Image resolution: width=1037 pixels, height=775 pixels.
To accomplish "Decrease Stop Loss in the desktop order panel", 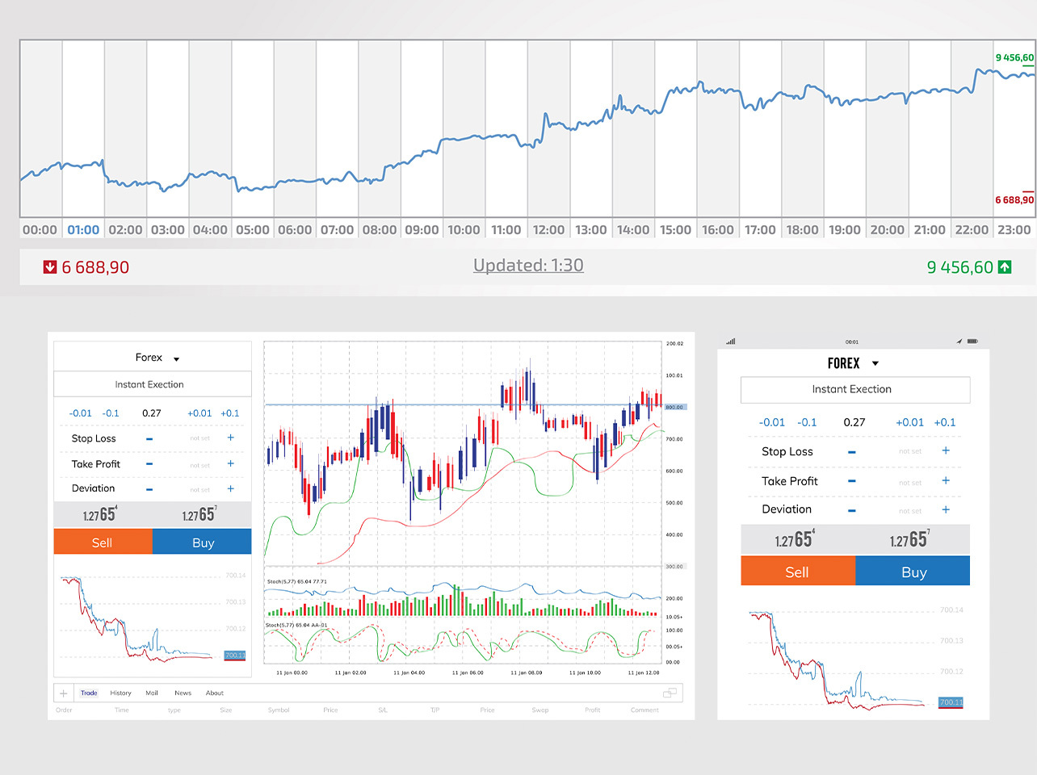I will coord(149,438).
